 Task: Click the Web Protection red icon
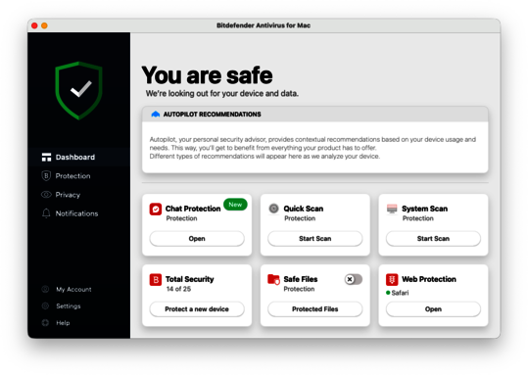392,279
